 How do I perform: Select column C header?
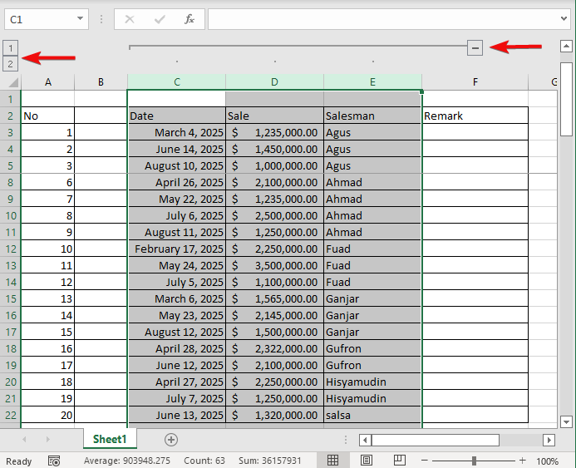(177, 82)
